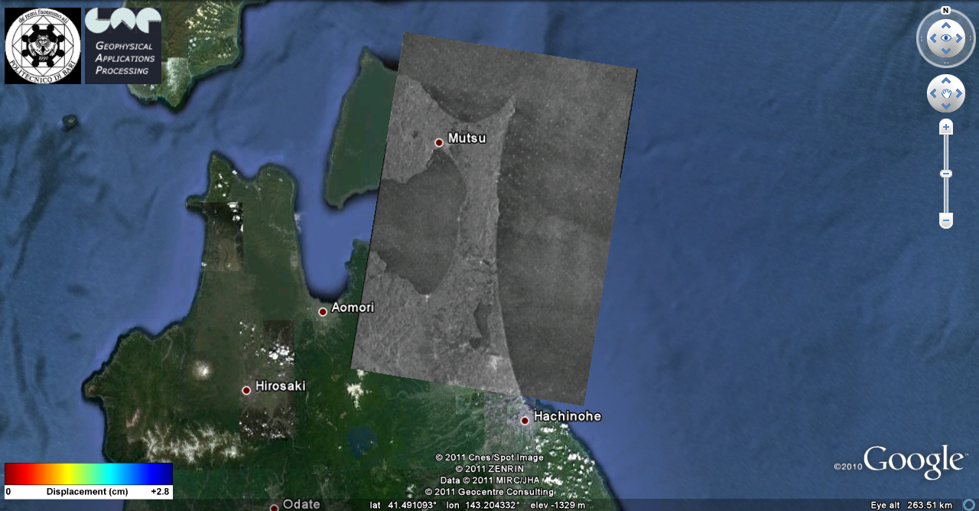This screenshot has width=979, height=511.
Task: Look up with the eye joystick arrow
Action: click(946, 24)
